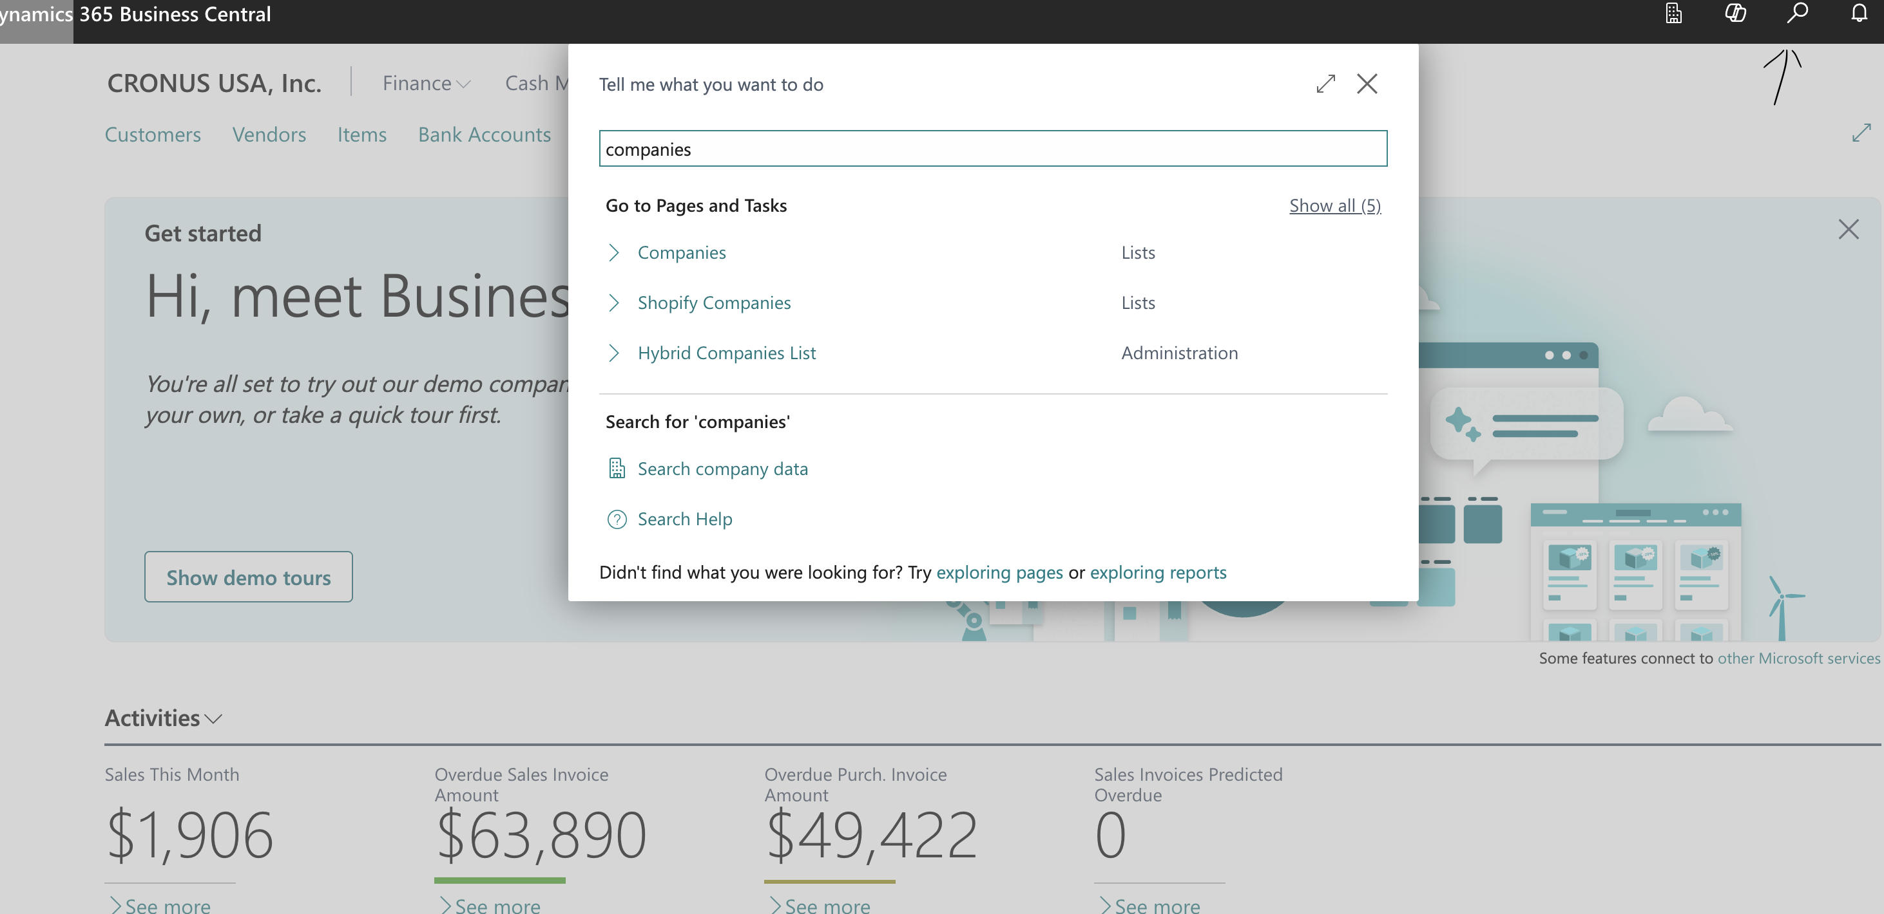The height and width of the screenshot is (914, 1884).
Task: Open the Vendors menu item
Action: pyautogui.click(x=269, y=135)
